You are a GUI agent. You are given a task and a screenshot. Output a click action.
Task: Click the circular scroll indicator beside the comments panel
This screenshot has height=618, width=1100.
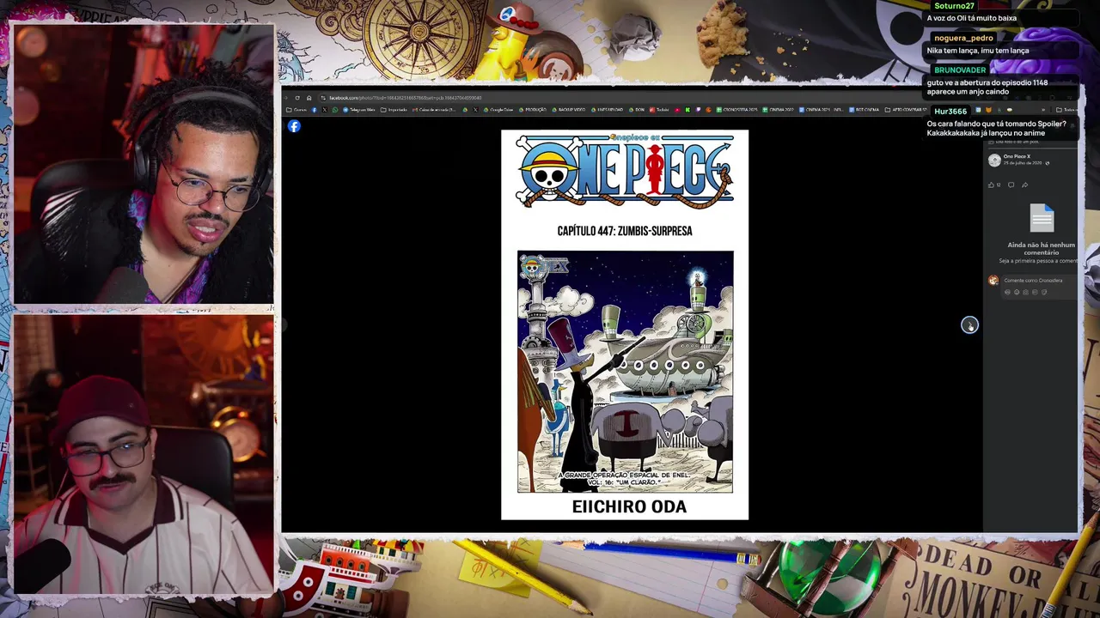969,324
